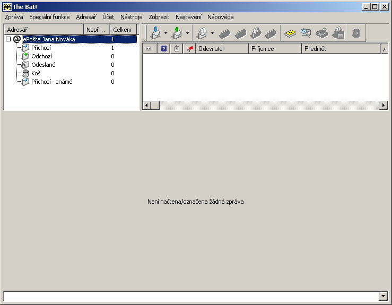Click the red flag column header
The image size is (392, 305).
(189, 48)
